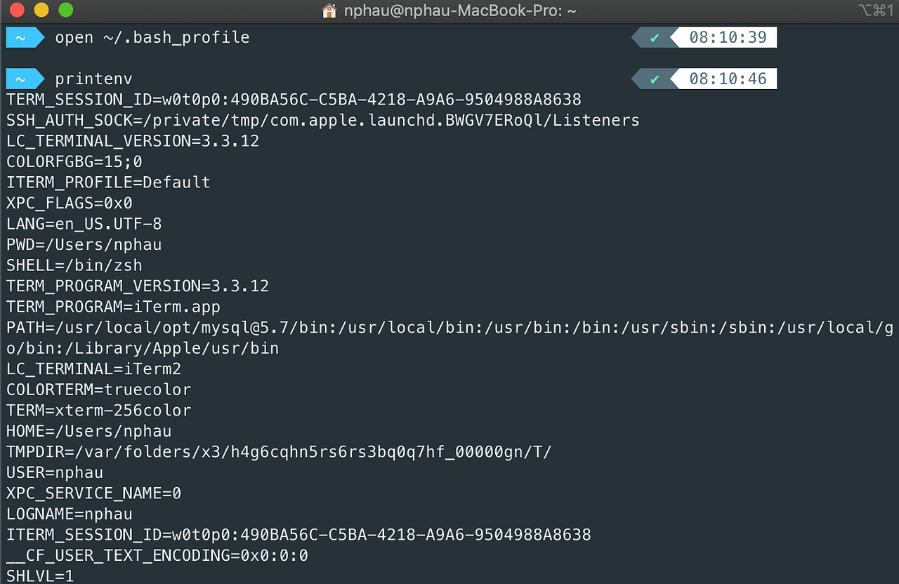The height and width of the screenshot is (584, 899).
Task: Click the SSH_AUTH_SOCK listeners path
Action: click(322, 119)
